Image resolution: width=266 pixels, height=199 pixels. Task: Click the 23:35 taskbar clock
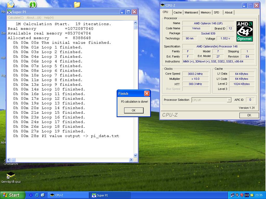258,195
